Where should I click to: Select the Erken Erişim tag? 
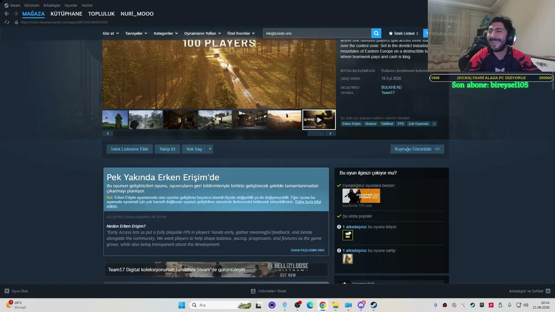(351, 124)
